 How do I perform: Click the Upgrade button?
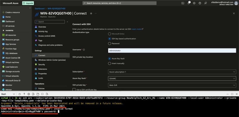point(28,3)
